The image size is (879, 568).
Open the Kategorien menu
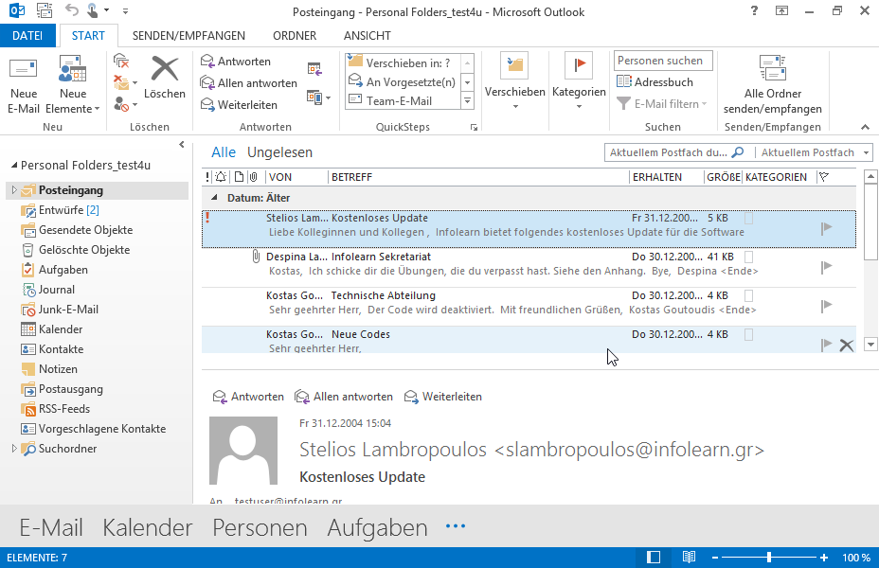(x=579, y=81)
